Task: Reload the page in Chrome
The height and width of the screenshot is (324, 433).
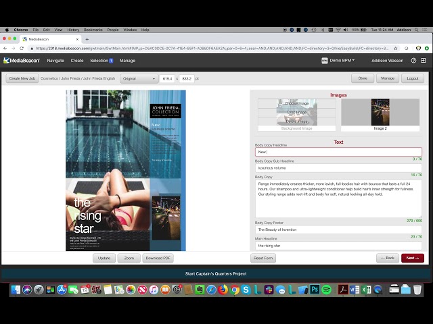Action: (x=22, y=48)
